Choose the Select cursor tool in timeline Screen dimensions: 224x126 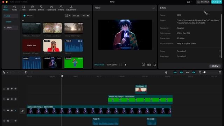pyautogui.click(x=4, y=72)
